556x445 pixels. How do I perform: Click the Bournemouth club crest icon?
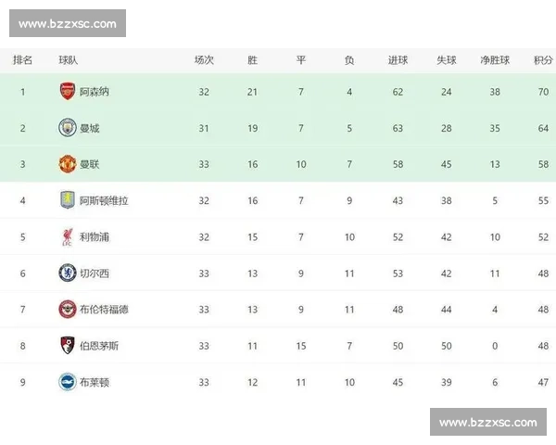[x=68, y=345]
